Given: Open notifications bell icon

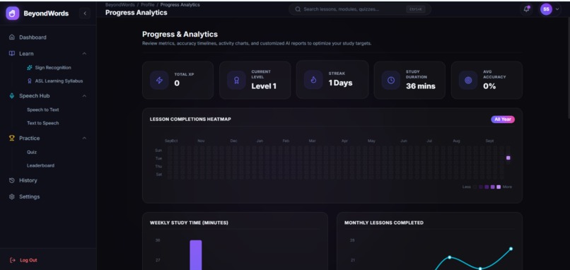Looking at the screenshot, I should click(x=526, y=9).
